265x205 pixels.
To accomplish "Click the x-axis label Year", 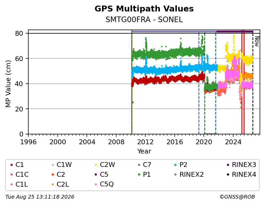I will point(144,151).
